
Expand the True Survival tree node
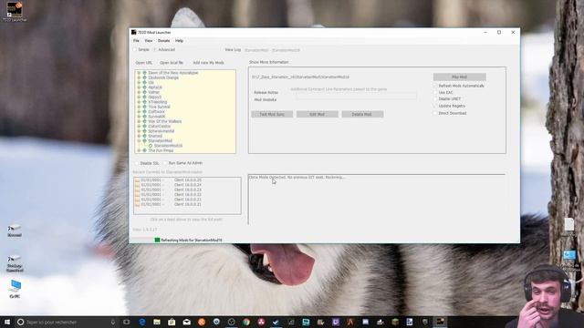[139, 107]
